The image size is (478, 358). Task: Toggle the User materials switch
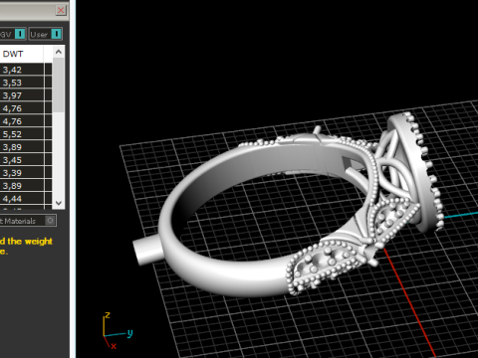57,34
